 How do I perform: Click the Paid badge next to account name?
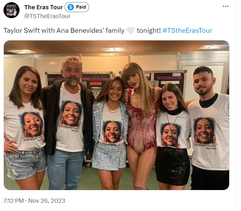click(77, 7)
